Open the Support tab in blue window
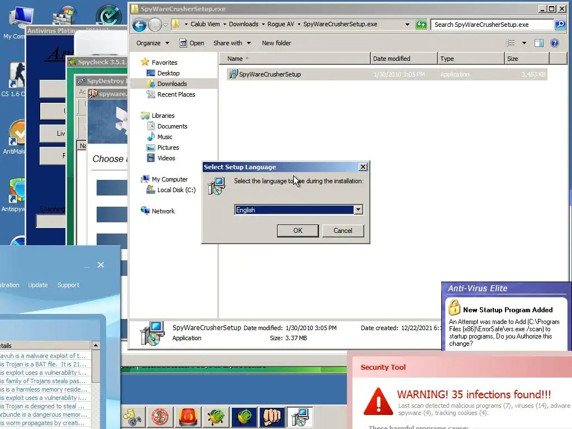Screen dimensions: 572x429 coord(68,285)
